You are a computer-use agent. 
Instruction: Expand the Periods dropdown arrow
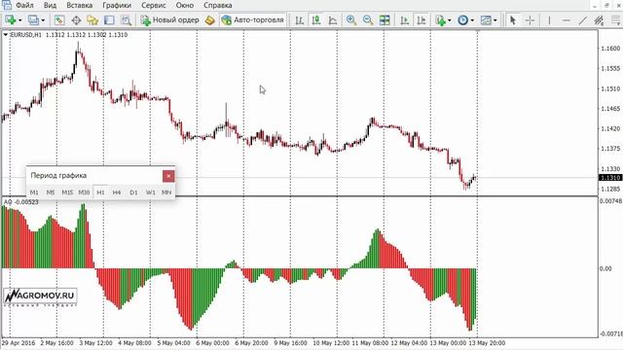click(472, 20)
